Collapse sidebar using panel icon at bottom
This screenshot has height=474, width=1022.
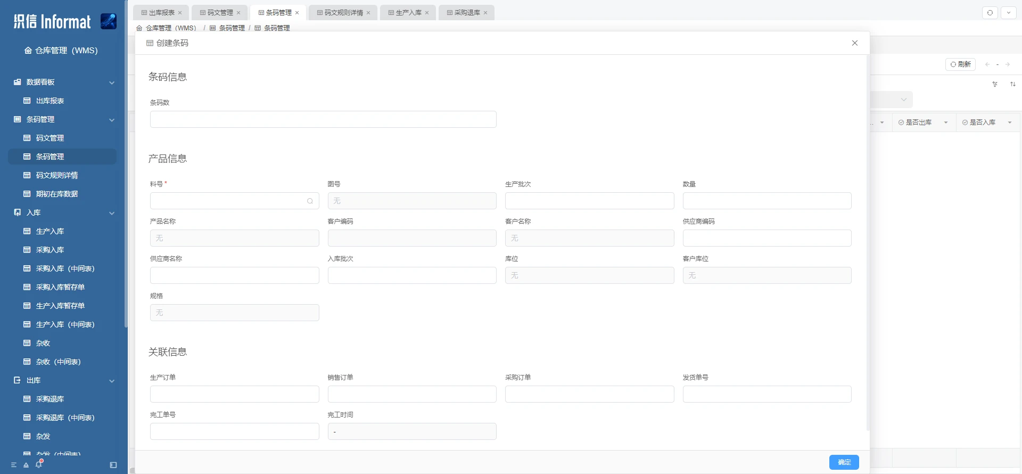click(113, 465)
